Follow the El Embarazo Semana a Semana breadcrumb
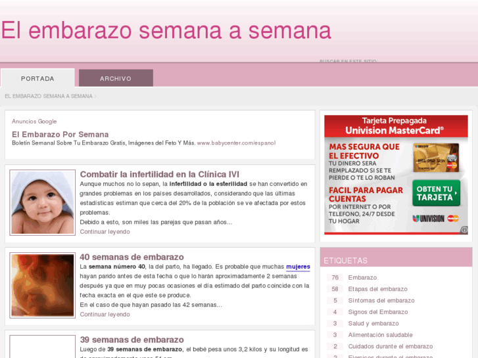This screenshot has width=478, height=358. tap(49, 96)
